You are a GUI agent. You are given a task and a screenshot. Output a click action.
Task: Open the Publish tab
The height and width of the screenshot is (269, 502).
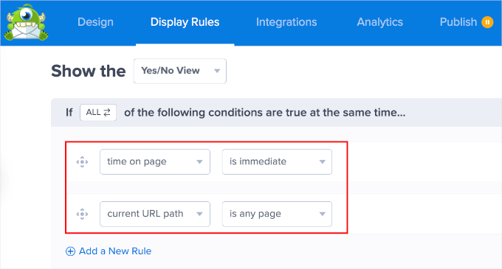458,22
